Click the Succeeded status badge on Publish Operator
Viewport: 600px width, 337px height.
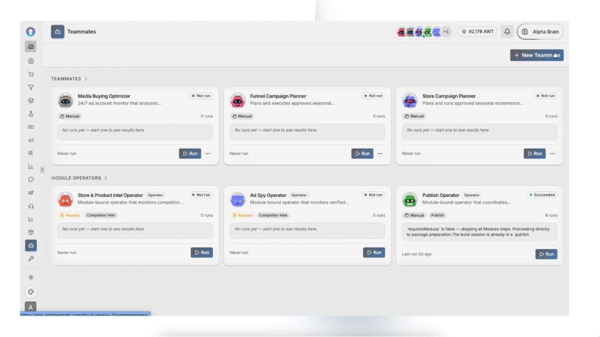tap(542, 195)
